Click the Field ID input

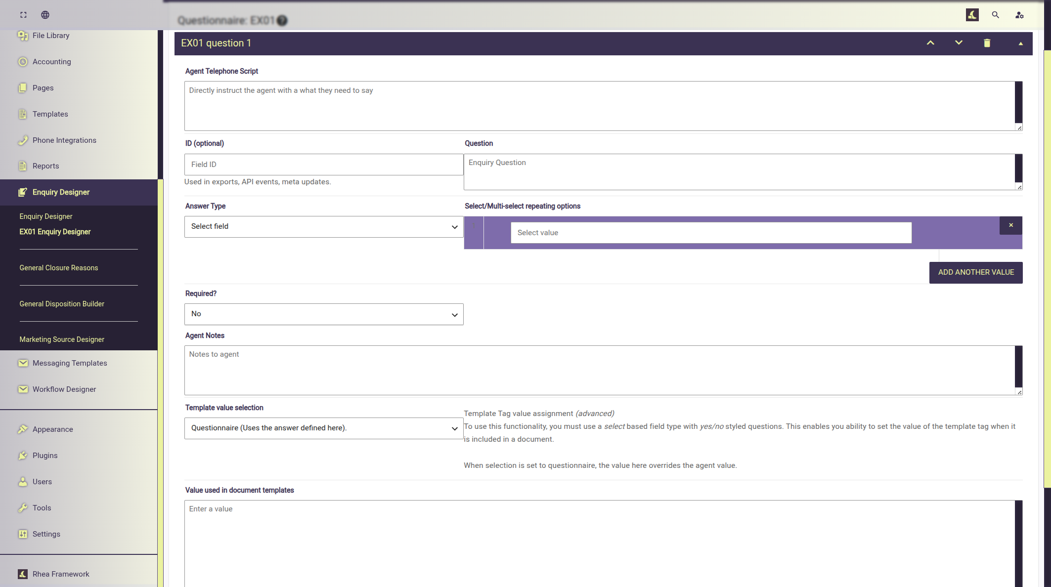[x=324, y=165]
